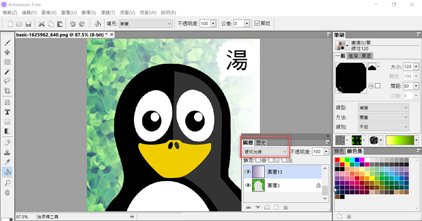Pick the Lasso selection tool
422x221 pixels.
(7, 81)
